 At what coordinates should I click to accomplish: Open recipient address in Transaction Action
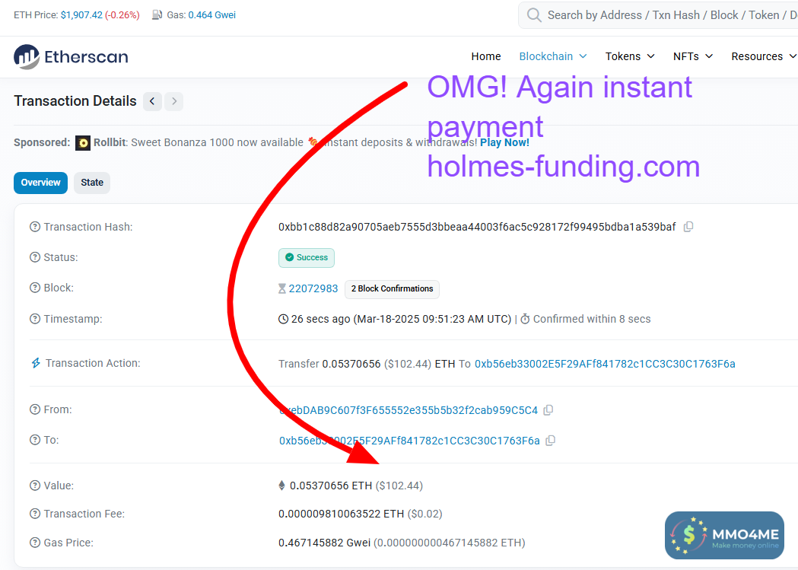click(605, 364)
